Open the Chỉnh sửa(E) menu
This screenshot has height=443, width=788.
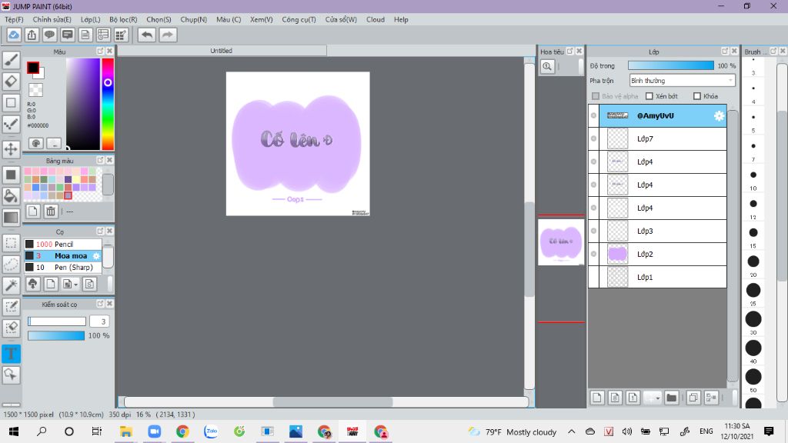tap(52, 19)
